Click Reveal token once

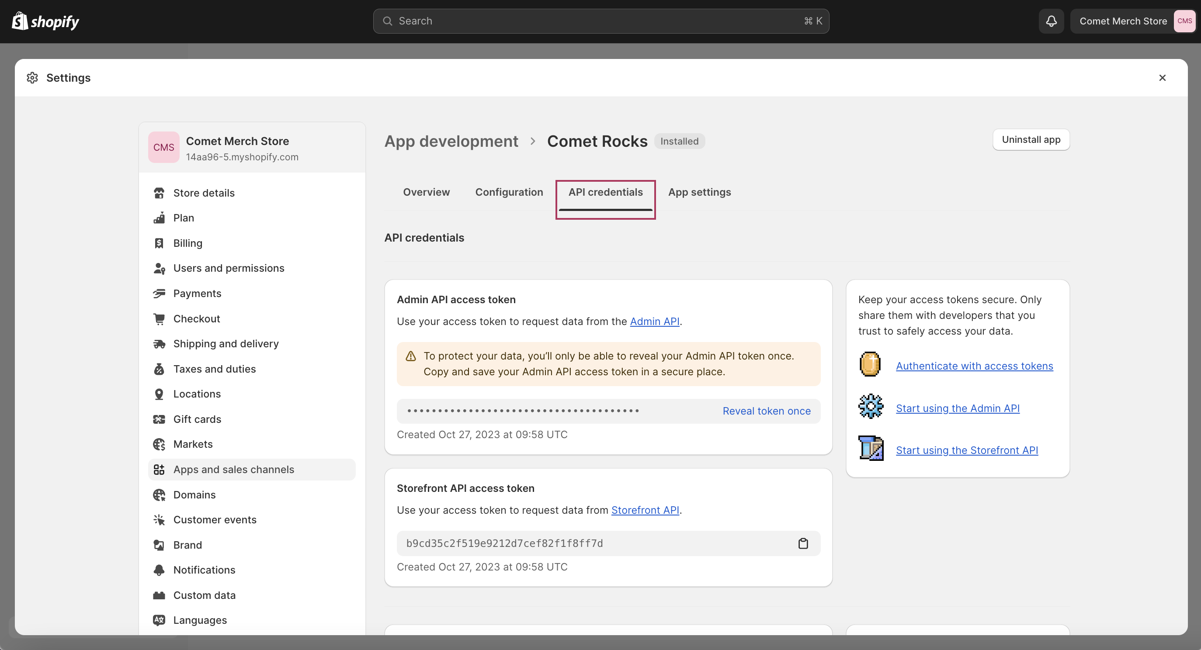pos(767,411)
